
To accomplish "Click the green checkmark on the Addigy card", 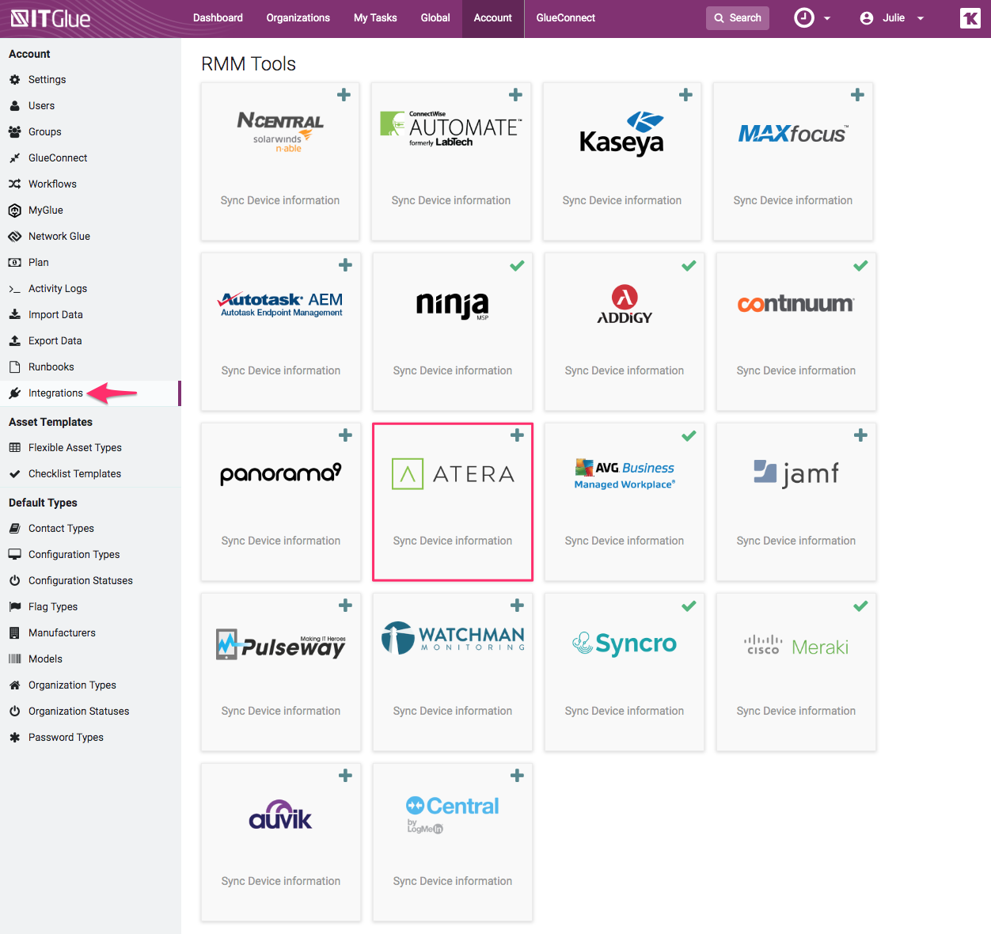I will click(x=689, y=266).
